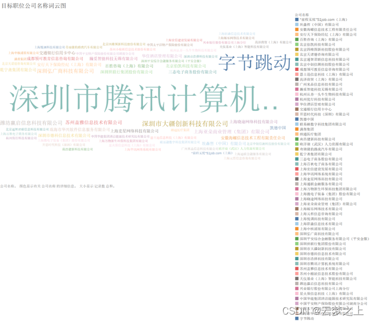
Task: Select legend entry 潍坊赢启信息科技有限公司
Action: (319, 283)
